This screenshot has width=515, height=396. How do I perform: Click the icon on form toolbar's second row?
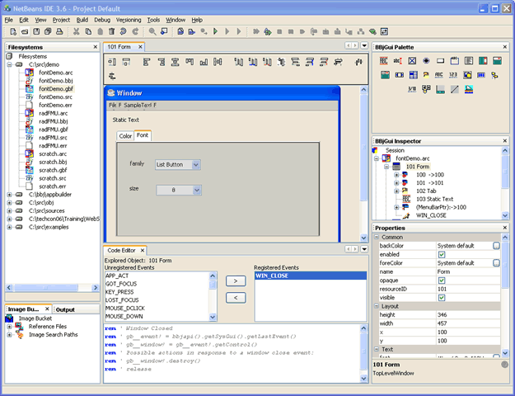[112, 76]
